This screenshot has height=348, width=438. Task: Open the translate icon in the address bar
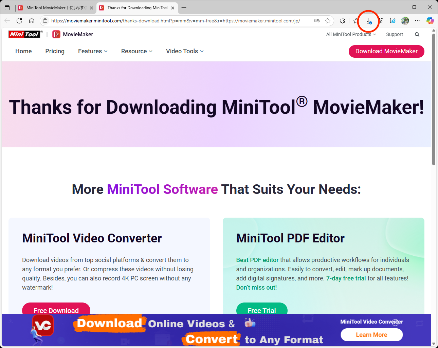click(317, 21)
